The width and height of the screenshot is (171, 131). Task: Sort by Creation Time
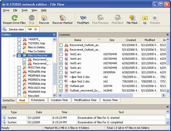(60, 100)
